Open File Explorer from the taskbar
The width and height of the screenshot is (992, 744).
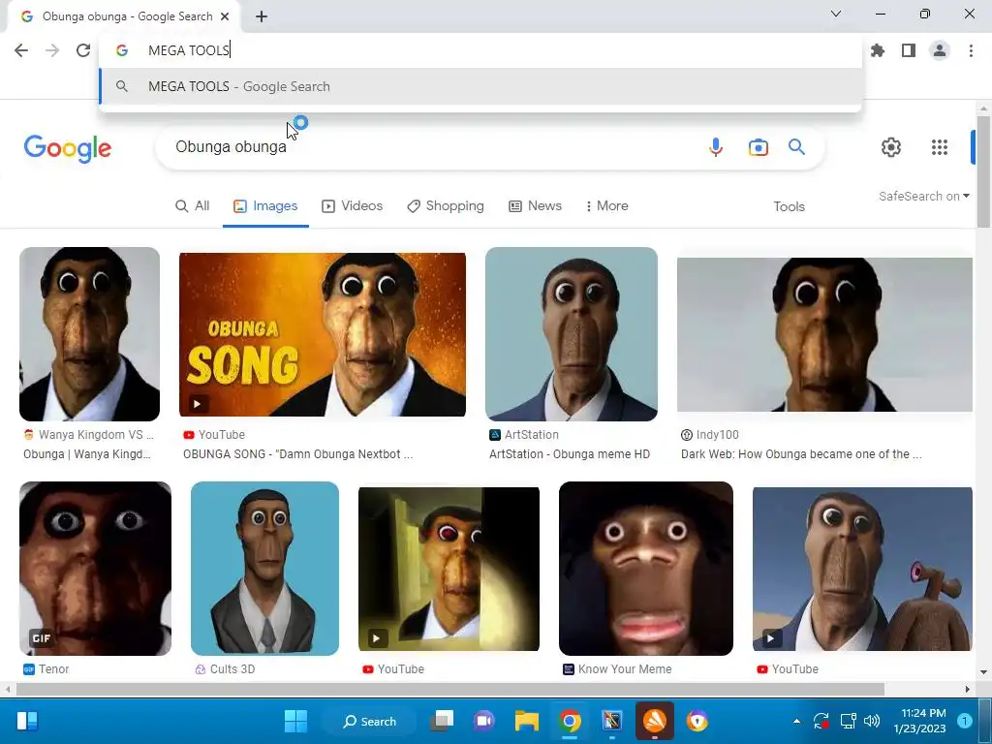(526, 721)
